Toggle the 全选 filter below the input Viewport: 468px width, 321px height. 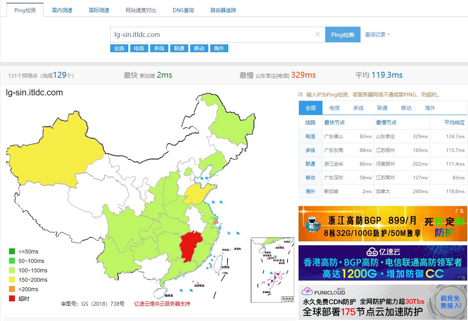119,48
